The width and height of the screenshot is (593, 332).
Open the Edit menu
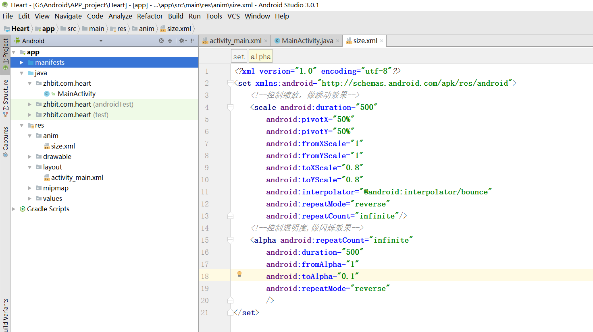24,16
